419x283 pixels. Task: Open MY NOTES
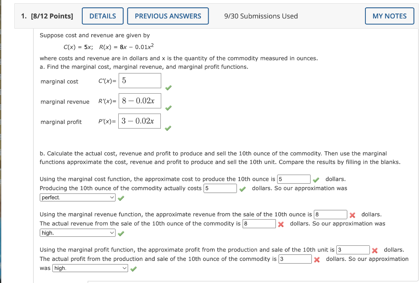coord(389,16)
